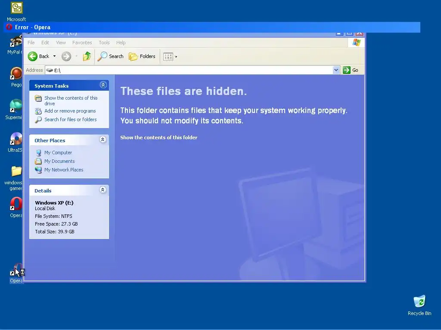This screenshot has height=330, width=441.
Task: Collapse the Other Places panel
Action: coord(103,140)
